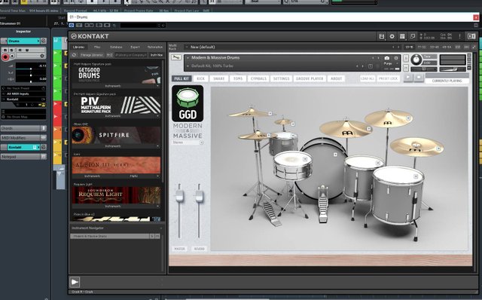This screenshot has width=482, height=300.
Task: Click the monitor speaker button beside record
Action: click(12, 56)
